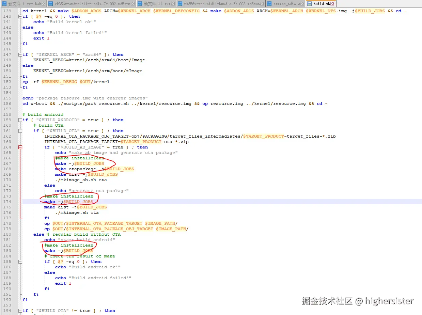Collapse the fold at line 140
Image resolution: width=422 pixels, height=315 pixels.
20,16
